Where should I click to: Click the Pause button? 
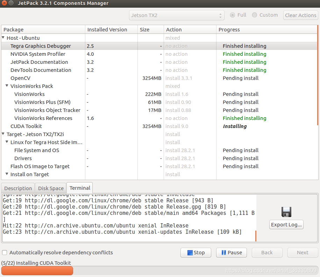(x=232, y=253)
